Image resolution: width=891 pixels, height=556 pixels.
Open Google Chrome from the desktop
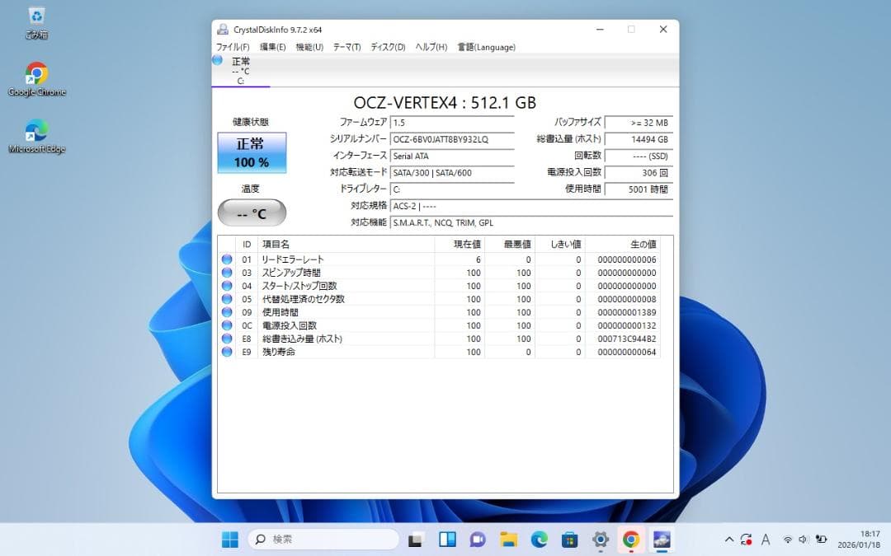point(35,74)
